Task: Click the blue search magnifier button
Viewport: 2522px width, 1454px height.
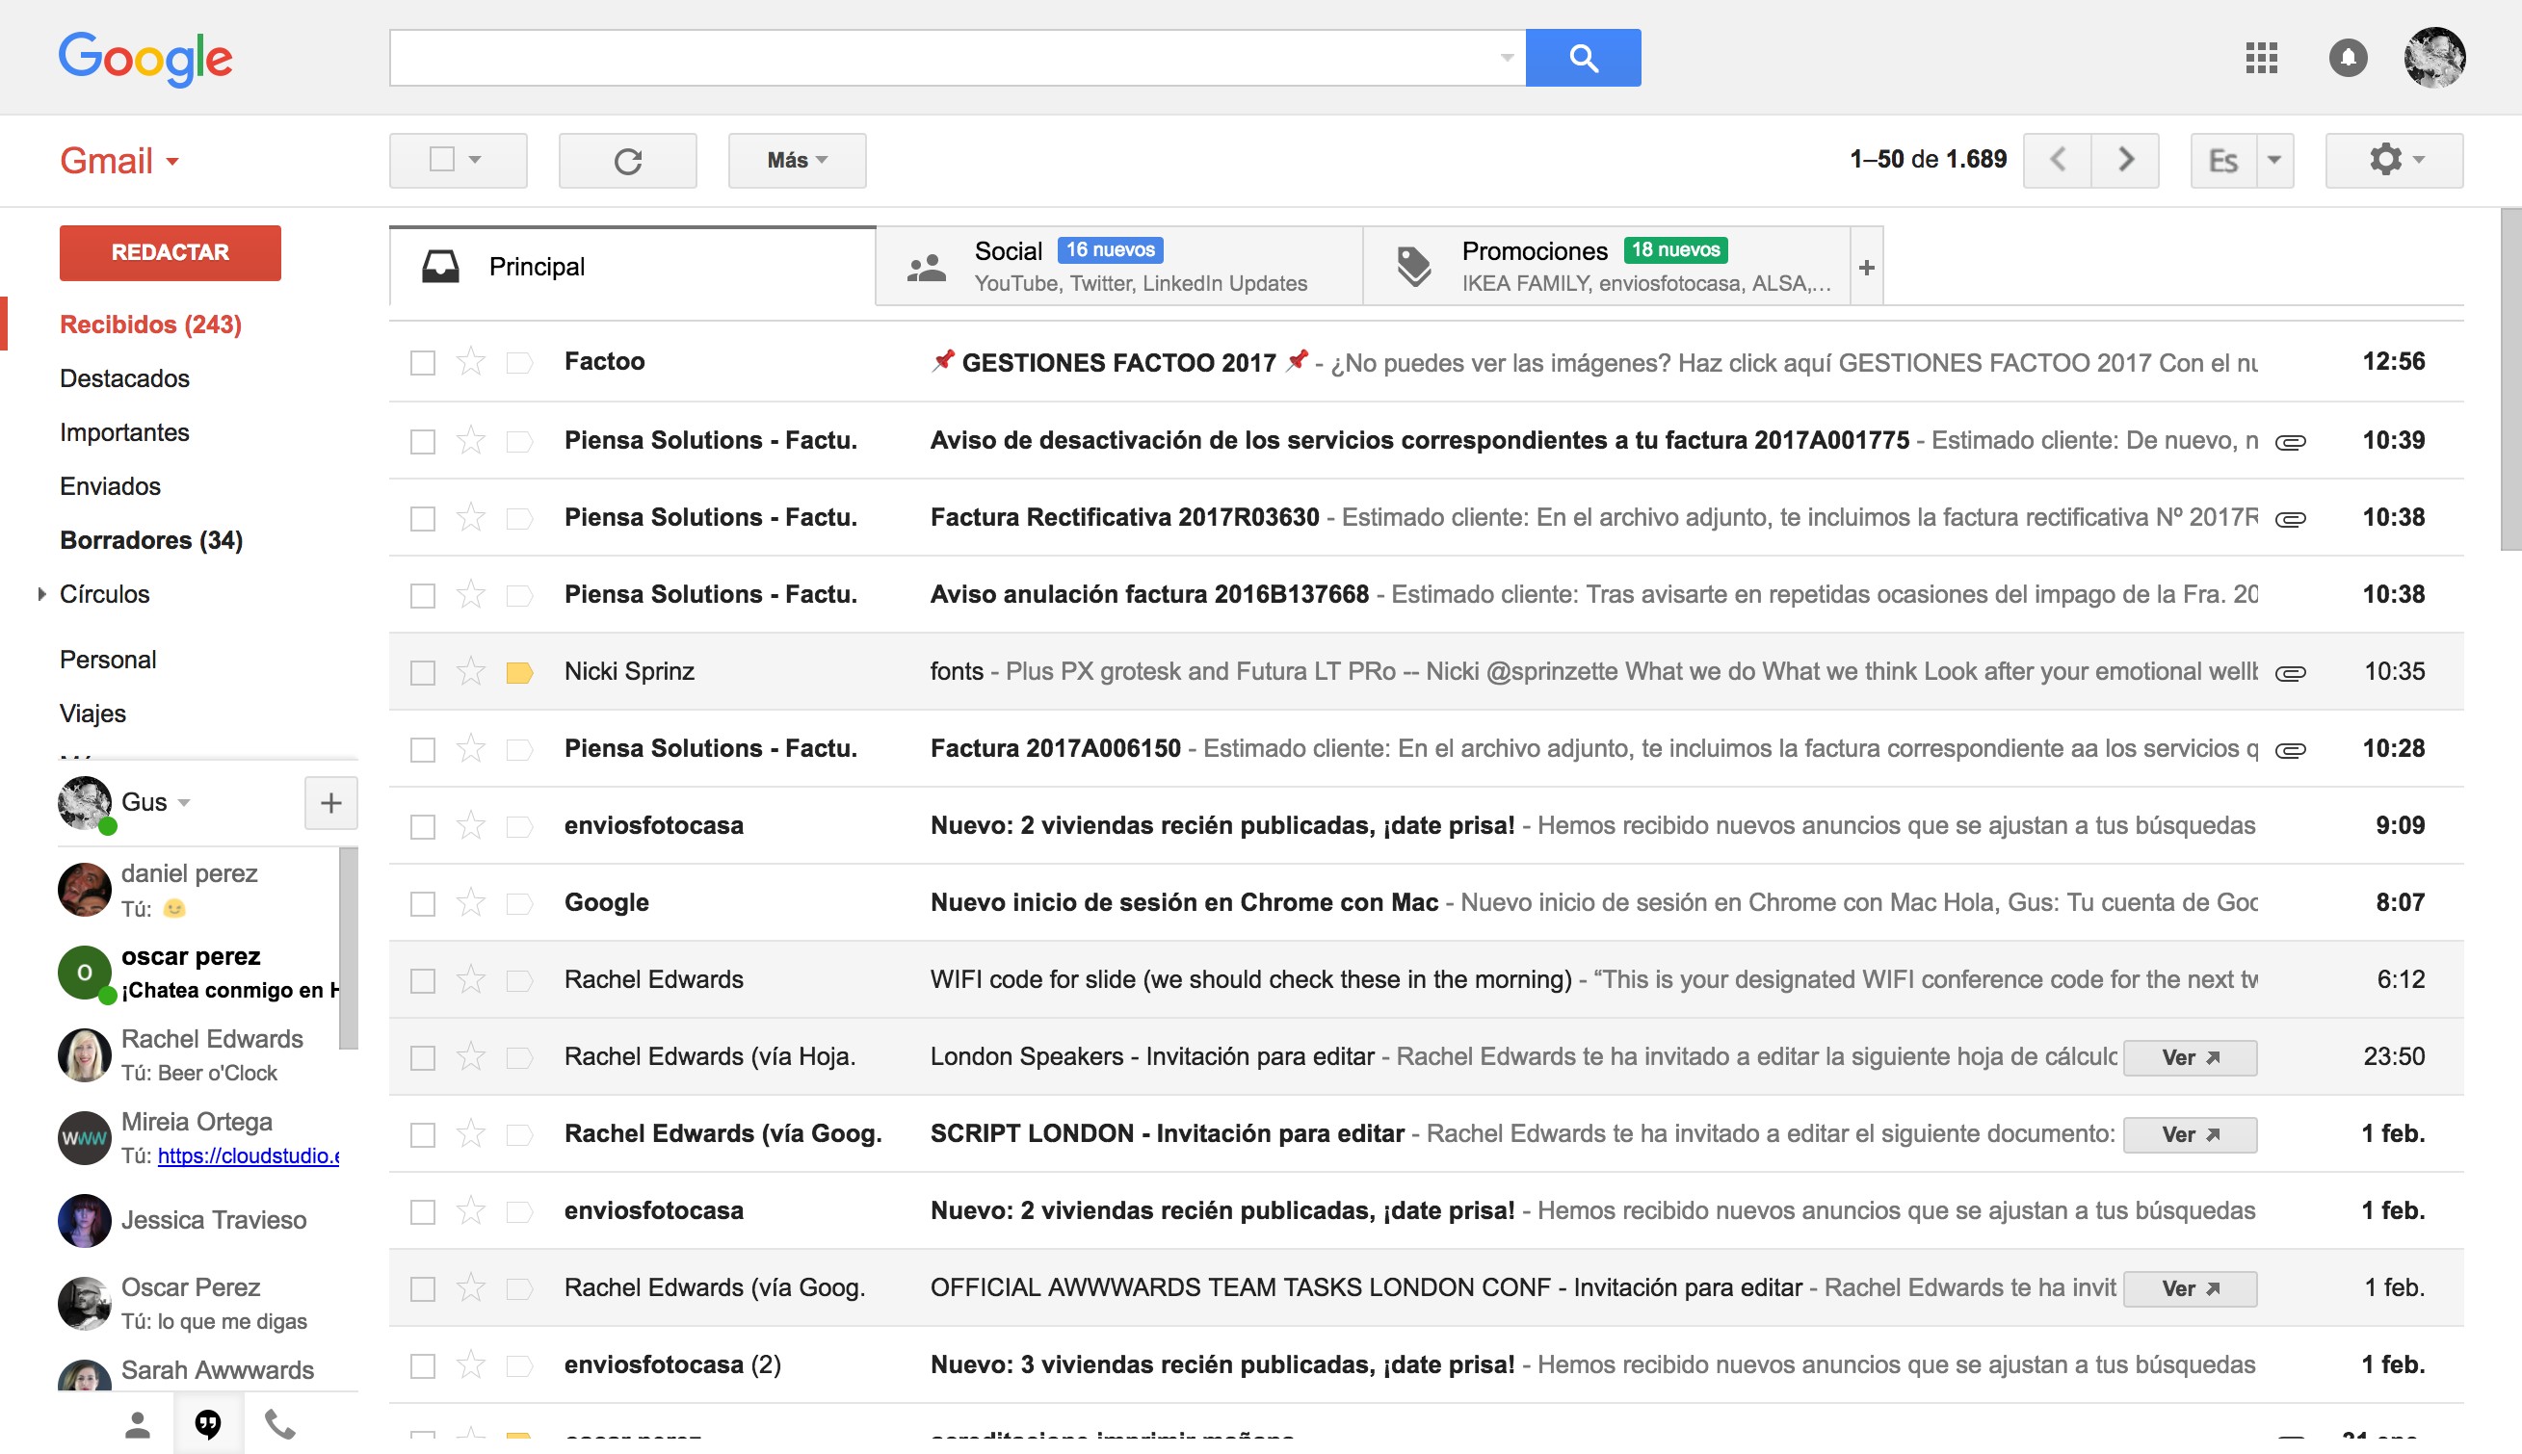Action: [x=1582, y=58]
